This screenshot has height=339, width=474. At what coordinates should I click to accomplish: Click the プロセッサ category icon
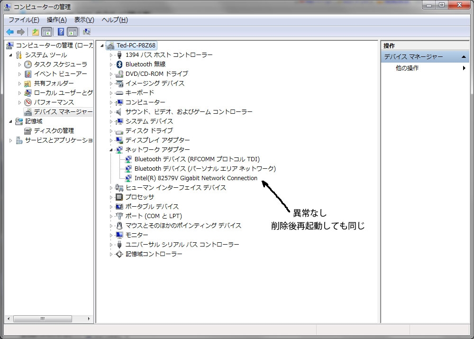[119, 197]
